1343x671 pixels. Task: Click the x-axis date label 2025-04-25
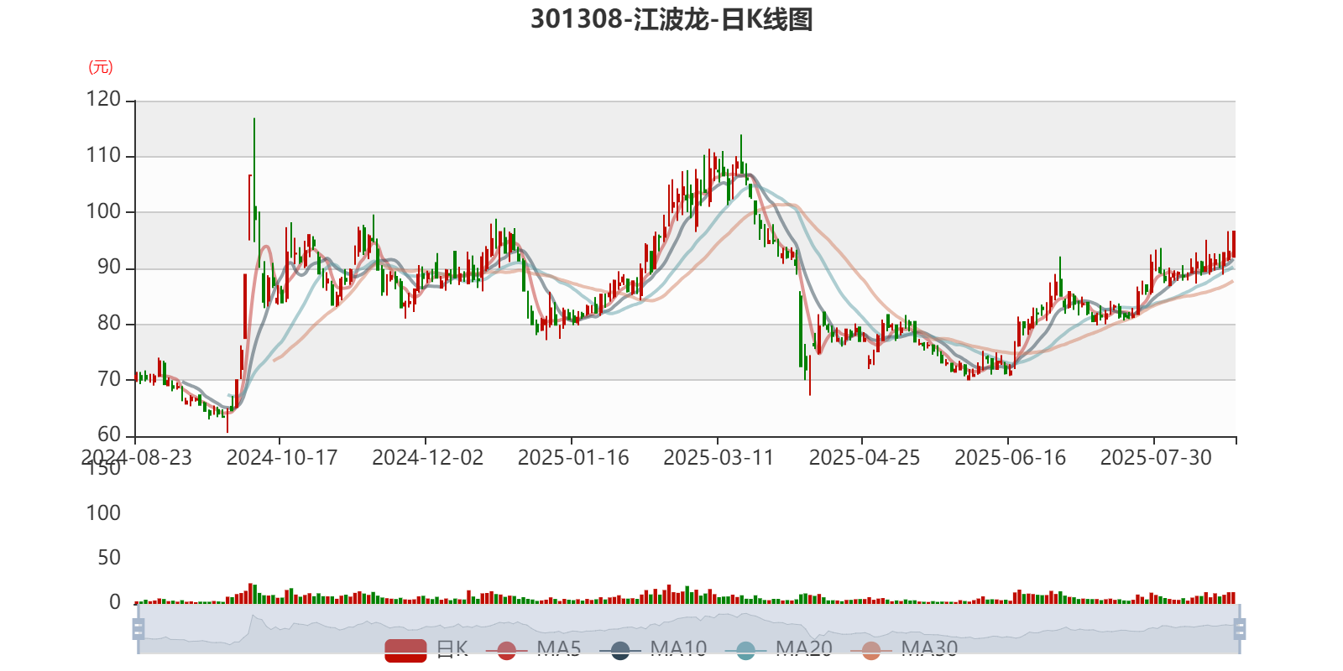[x=865, y=458]
